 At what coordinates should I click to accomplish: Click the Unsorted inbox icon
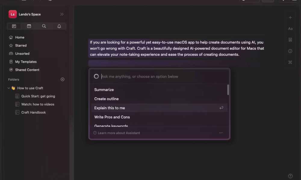11,54
